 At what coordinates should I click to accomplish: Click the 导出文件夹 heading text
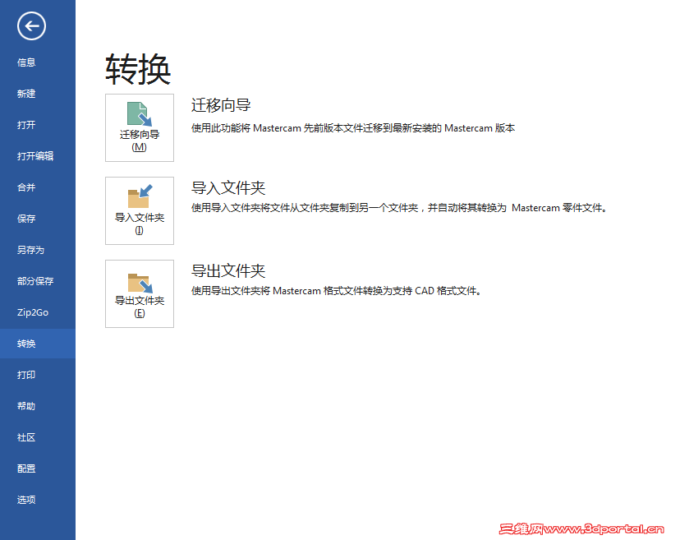pyautogui.click(x=228, y=271)
